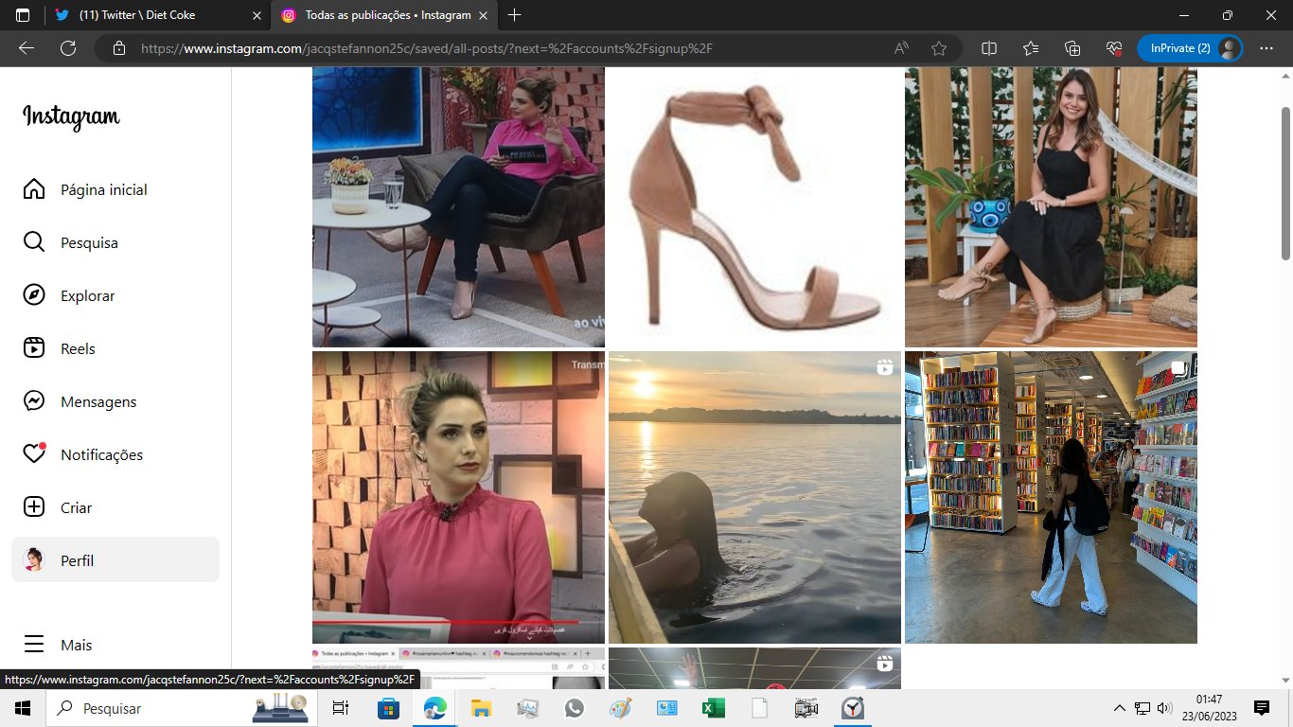1293x727 pixels.
Task: Expand the Mais menu
Action: [x=115, y=645]
